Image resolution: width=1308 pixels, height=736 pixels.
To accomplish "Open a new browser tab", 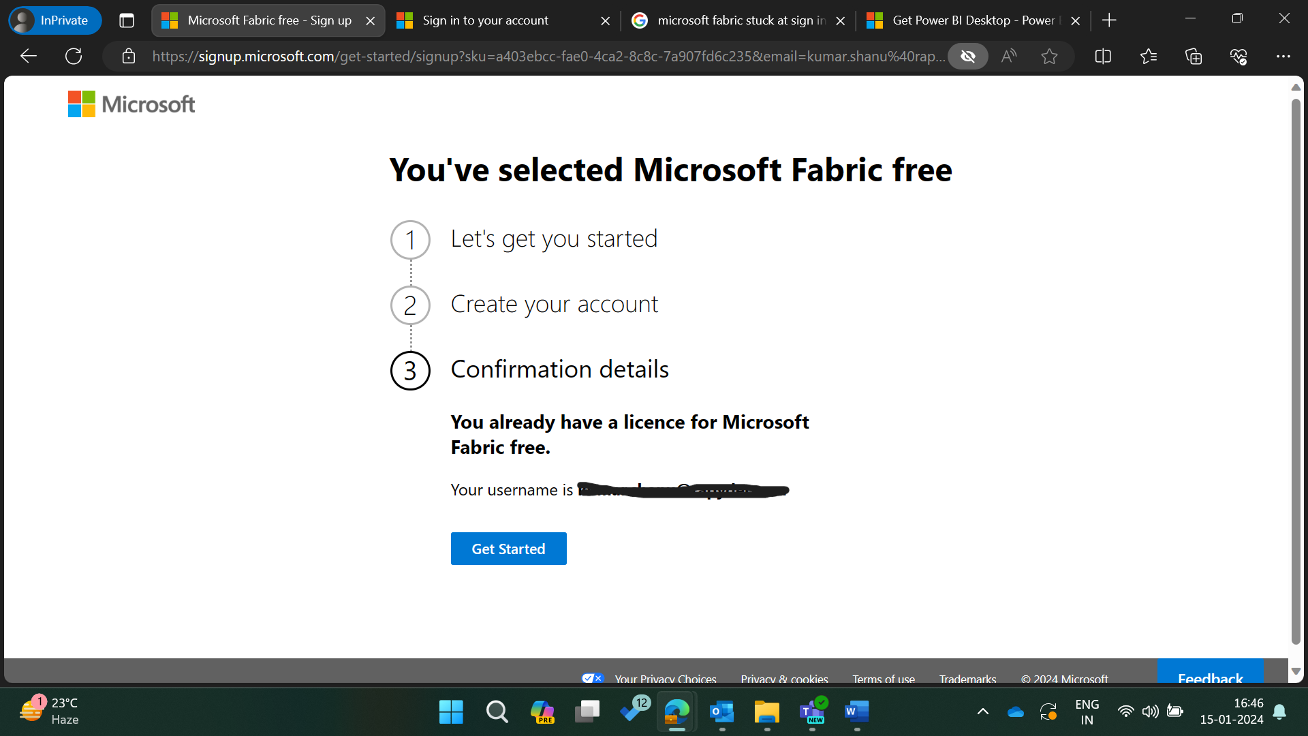I will [1109, 20].
